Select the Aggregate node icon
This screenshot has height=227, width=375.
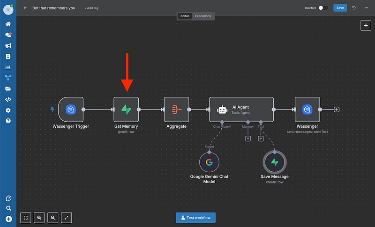[x=176, y=110]
